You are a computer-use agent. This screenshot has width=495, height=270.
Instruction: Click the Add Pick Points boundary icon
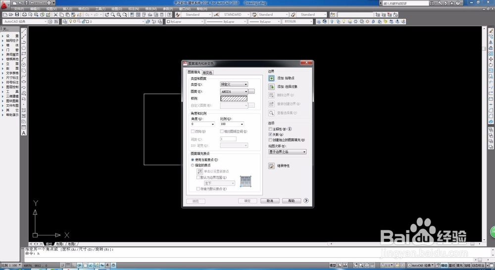pos(271,78)
